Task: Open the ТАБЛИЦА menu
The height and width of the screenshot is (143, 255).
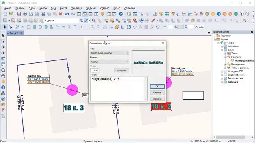Action: click(76, 8)
